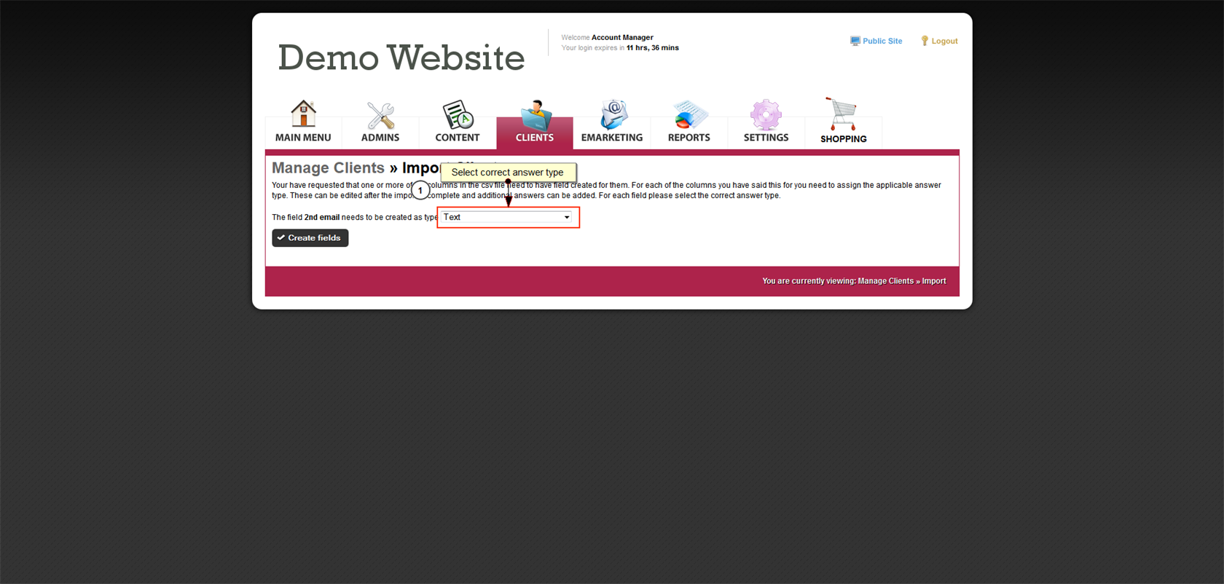Click the Main Menu house icon
1224x584 pixels.
point(303,114)
